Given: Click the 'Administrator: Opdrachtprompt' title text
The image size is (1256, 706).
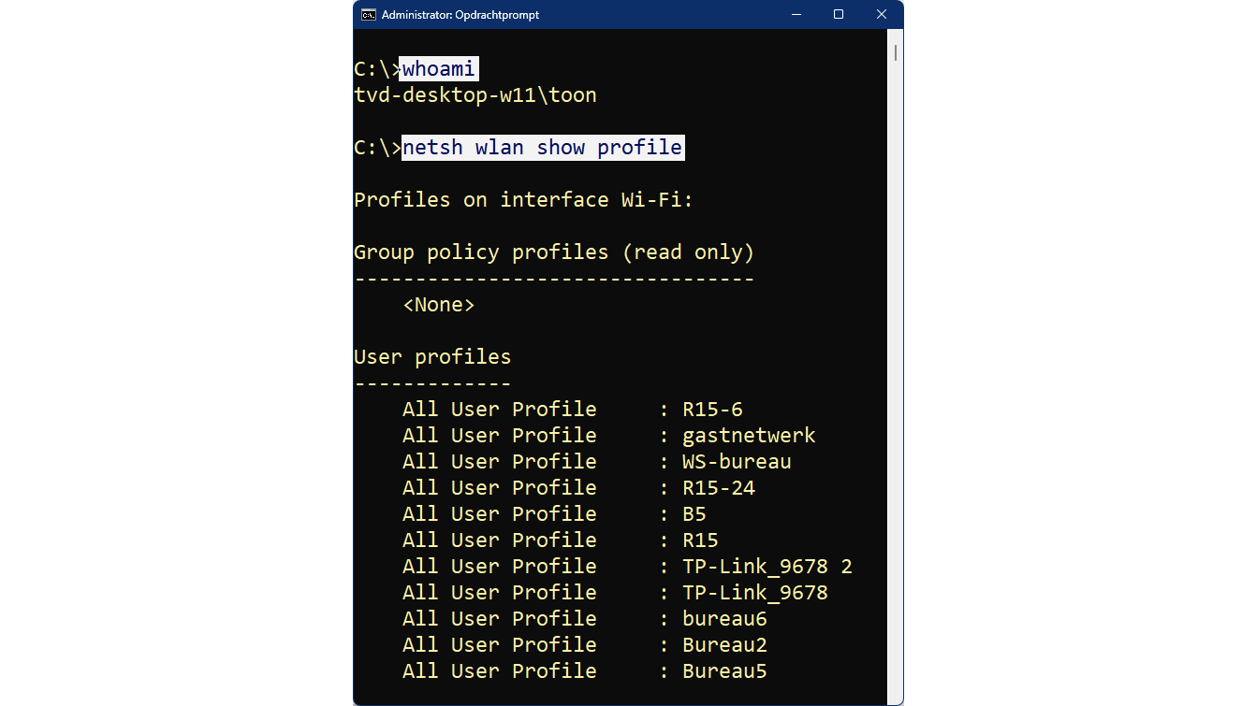Looking at the screenshot, I should click(x=460, y=15).
